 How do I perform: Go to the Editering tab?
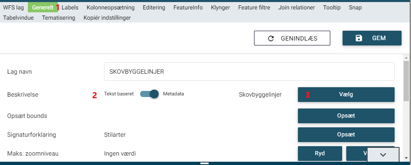click(154, 7)
